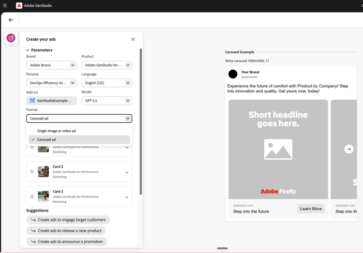Close the Create your ads panel
The image size is (363, 253).
pos(133,39)
